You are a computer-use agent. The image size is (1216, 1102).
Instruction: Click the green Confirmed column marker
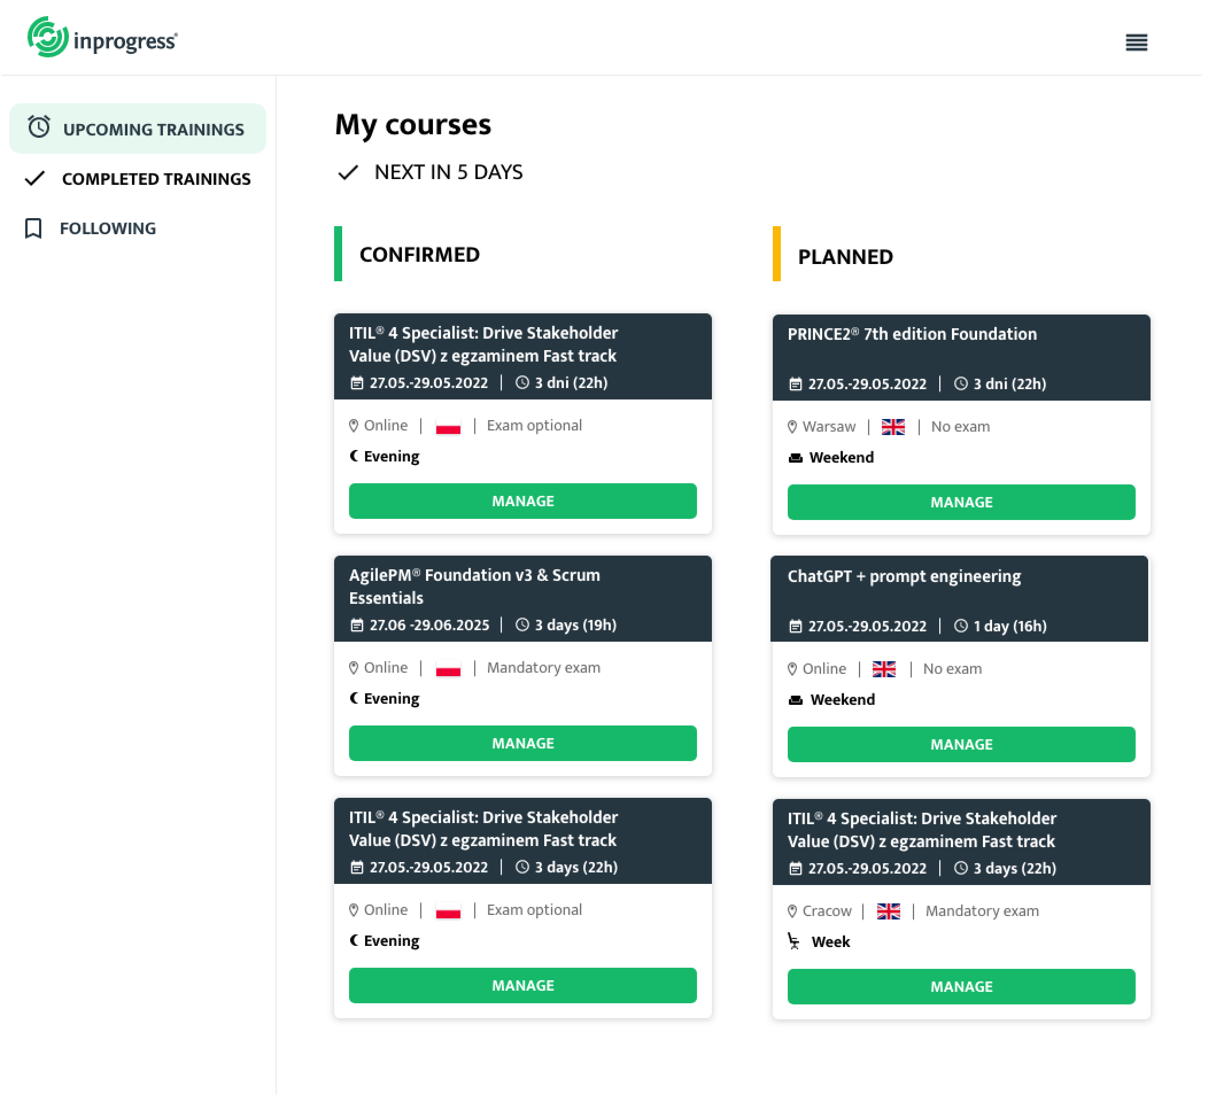(x=338, y=254)
